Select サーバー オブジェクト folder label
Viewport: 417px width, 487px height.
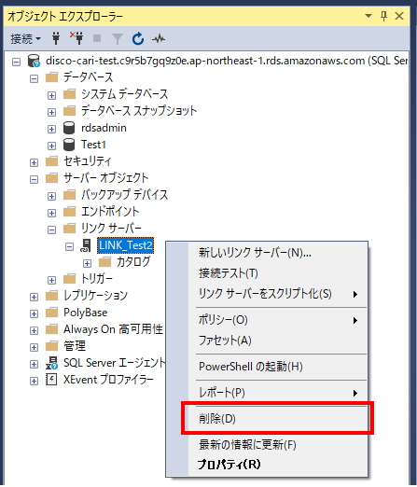point(105,178)
